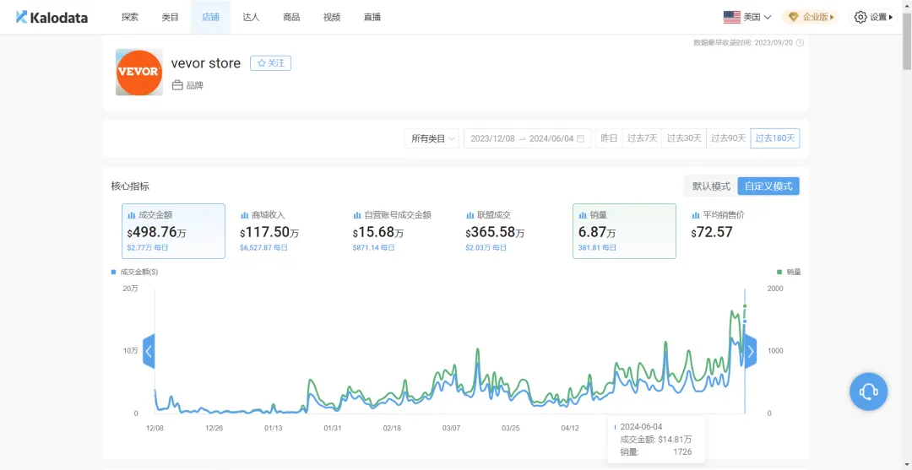Click the help icon beside data collection time
Viewport: 912px width, 470px height.
(x=800, y=42)
